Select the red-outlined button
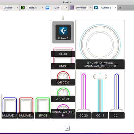Viewport: 134px width, 134px height. coord(26,105)
